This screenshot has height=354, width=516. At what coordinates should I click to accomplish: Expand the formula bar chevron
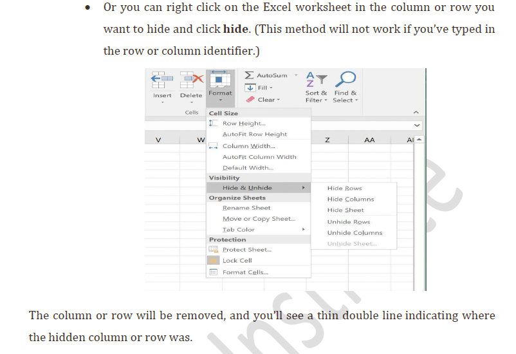coord(417,125)
